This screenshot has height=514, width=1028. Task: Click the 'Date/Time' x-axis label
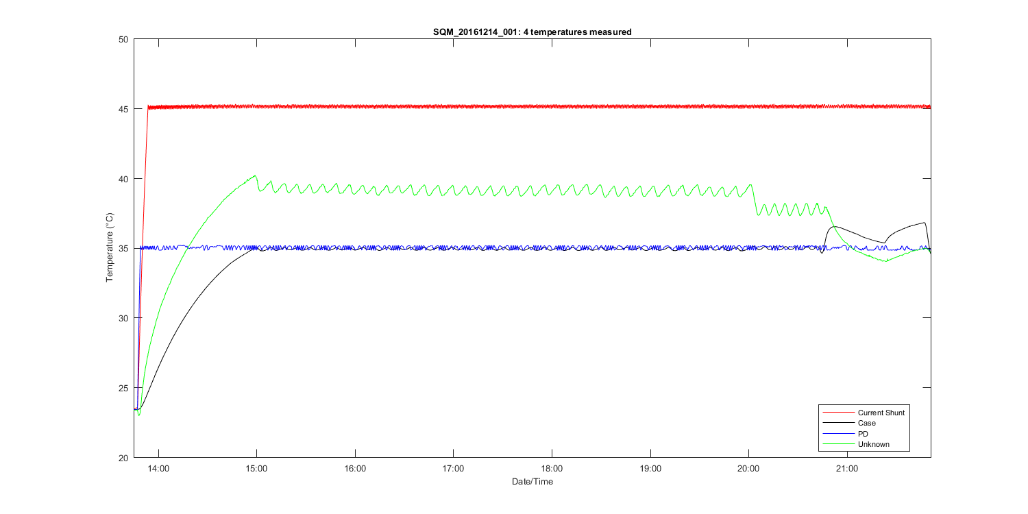coord(532,482)
